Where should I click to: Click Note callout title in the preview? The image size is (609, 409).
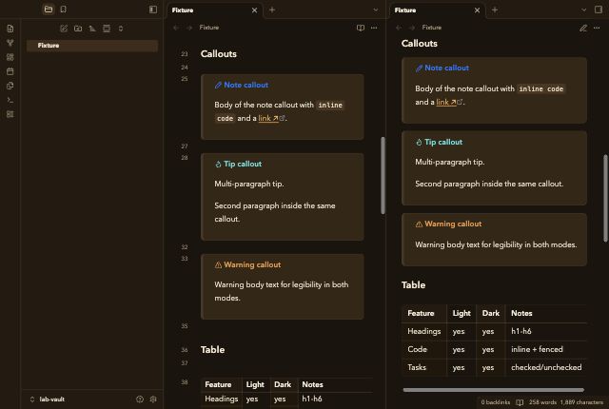point(446,68)
